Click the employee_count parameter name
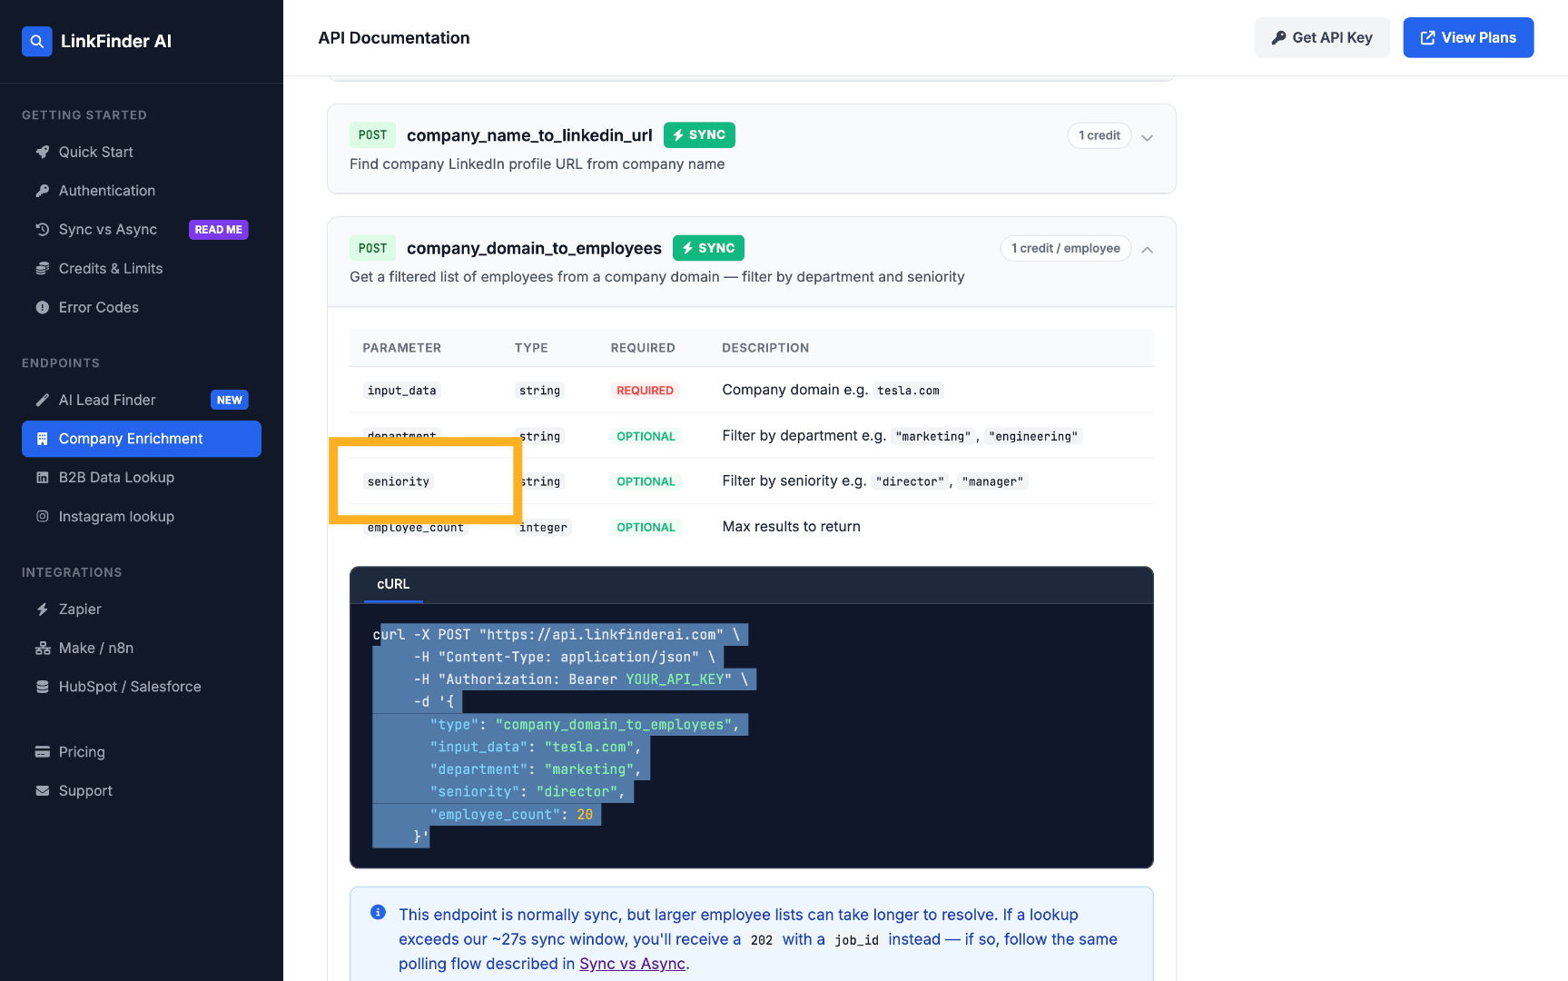 pos(416,527)
